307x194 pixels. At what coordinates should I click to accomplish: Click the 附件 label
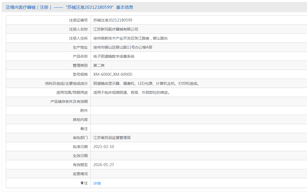pyautogui.click(x=84, y=111)
